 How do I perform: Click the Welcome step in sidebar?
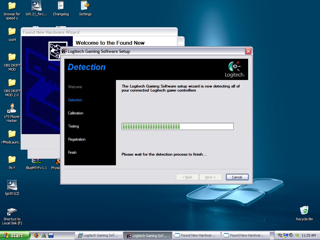pos(75,87)
